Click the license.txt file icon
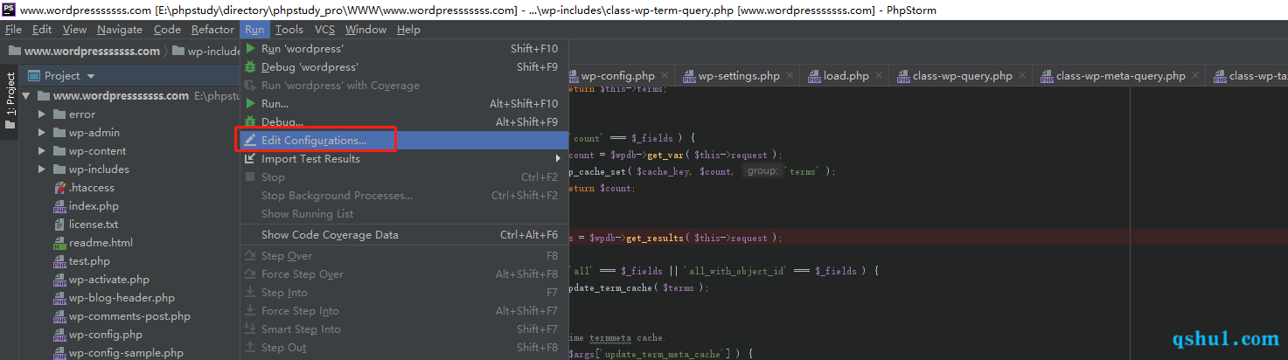 point(59,225)
